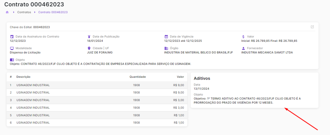
Task: Click the person icon beside Fornecedor
Action: click(244, 48)
